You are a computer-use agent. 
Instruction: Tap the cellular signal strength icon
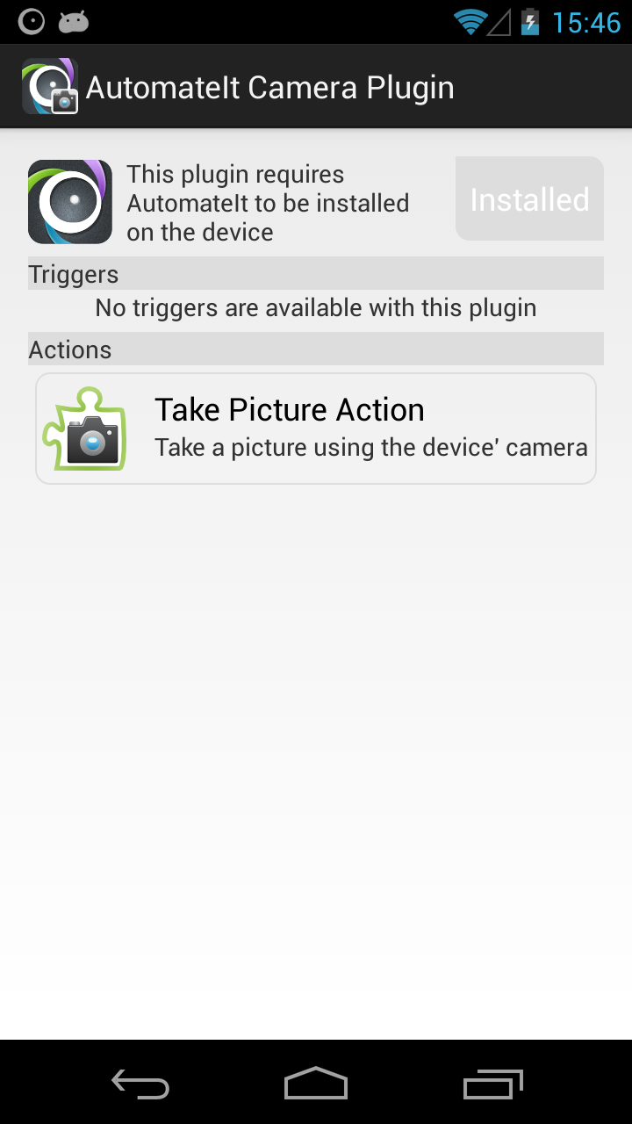pyautogui.click(x=499, y=22)
